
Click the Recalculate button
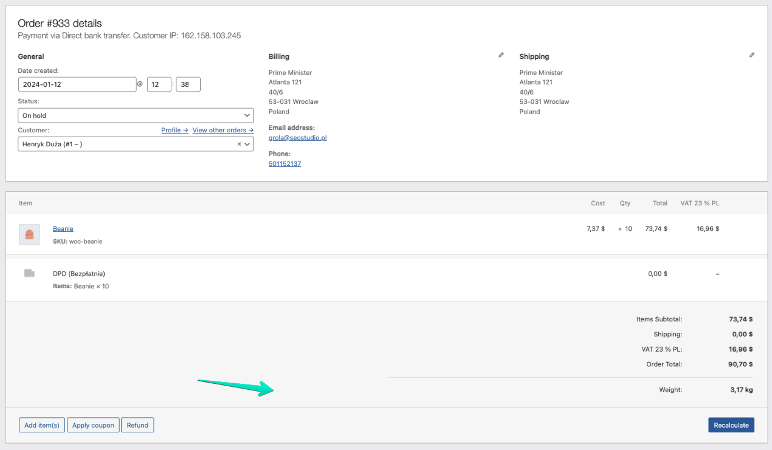[731, 425]
